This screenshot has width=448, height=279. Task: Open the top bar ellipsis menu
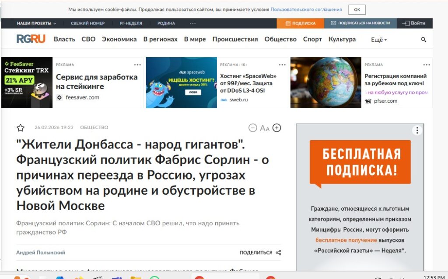192,23
